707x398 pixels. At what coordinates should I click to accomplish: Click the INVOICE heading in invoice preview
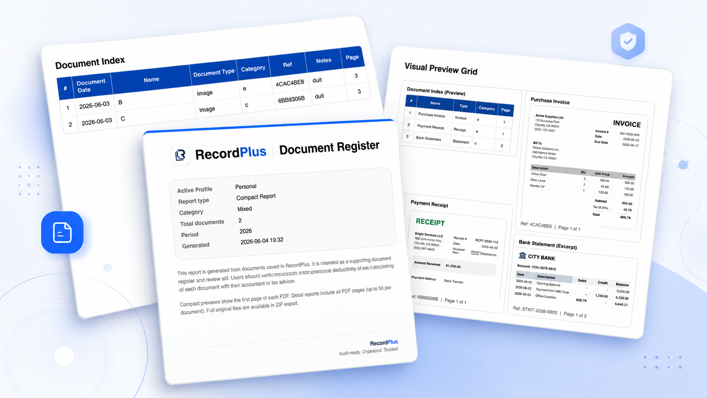(627, 124)
